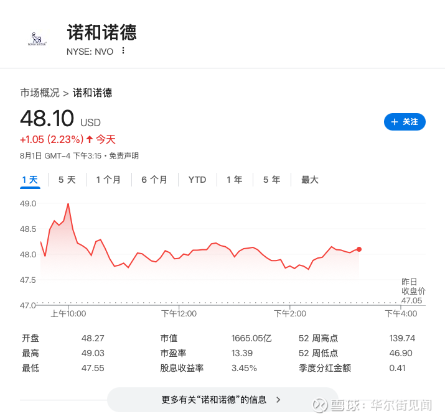Image resolution: width=445 pixels, height=419 pixels.
Task: Click the 季度分红金额 value 0.41
Action: pos(397,368)
